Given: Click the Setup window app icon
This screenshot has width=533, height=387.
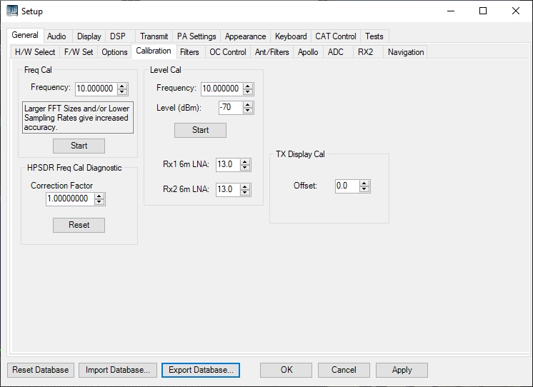Looking at the screenshot, I should 12,11.
